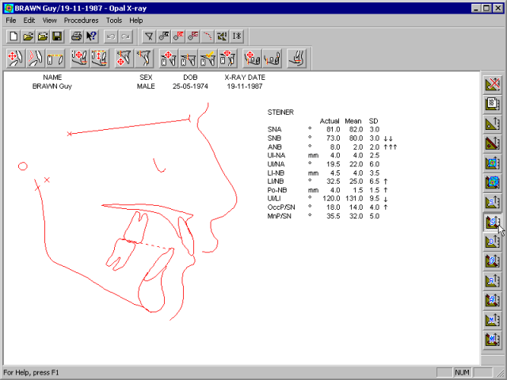Click the SNA row label
Image resolution: width=507 pixels, height=380 pixels.
click(x=274, y=129)
